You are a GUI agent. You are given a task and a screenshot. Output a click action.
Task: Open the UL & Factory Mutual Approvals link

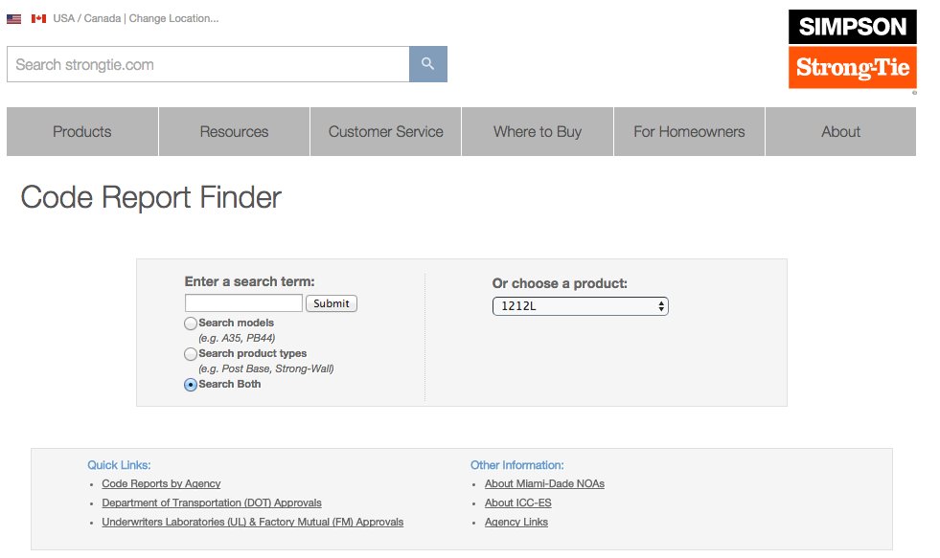tap(252, 522)
